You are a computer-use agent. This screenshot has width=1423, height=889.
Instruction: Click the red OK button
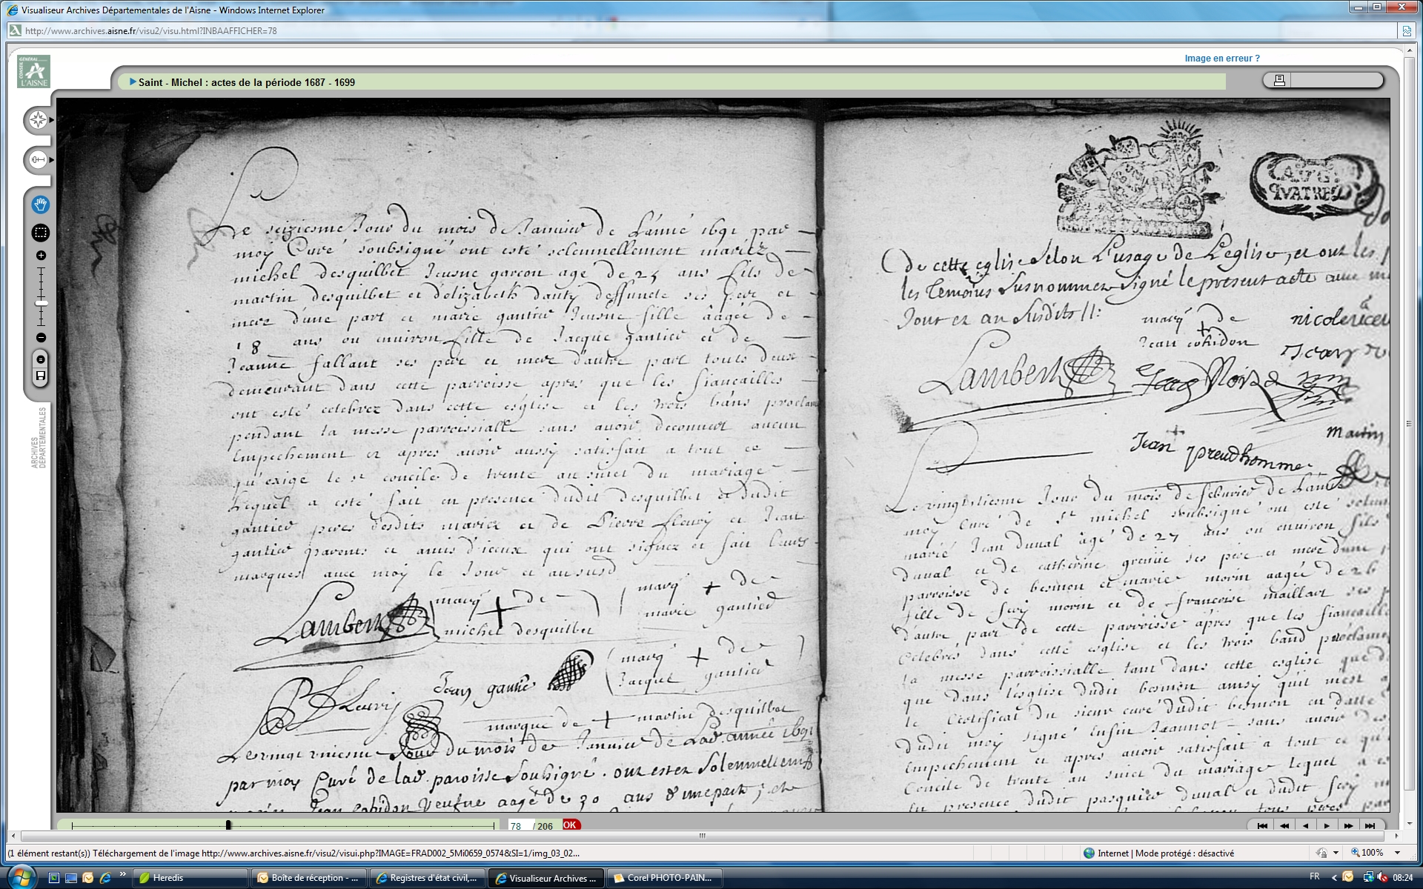[x=570, y=825]
